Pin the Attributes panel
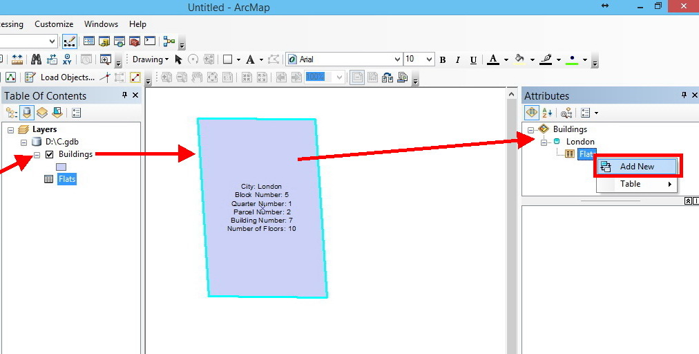This screenshot has width=699, height=354. [684, 95]
